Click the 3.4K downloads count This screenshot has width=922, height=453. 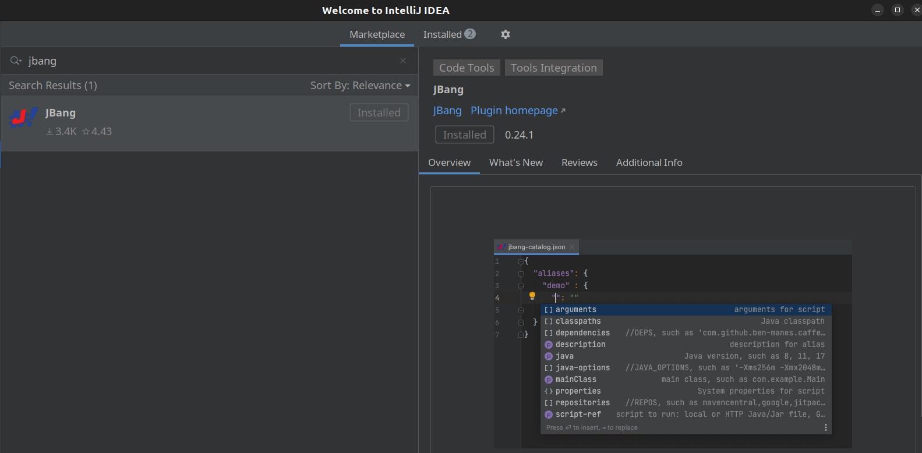[62, 132]
